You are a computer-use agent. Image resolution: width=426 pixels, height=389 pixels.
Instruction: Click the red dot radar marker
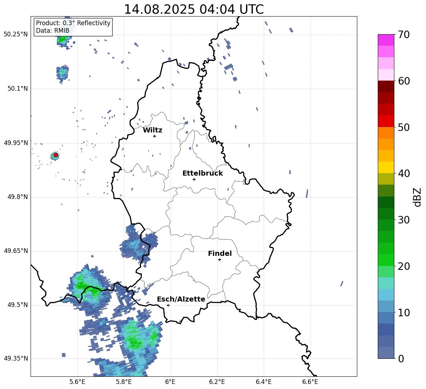56,155
